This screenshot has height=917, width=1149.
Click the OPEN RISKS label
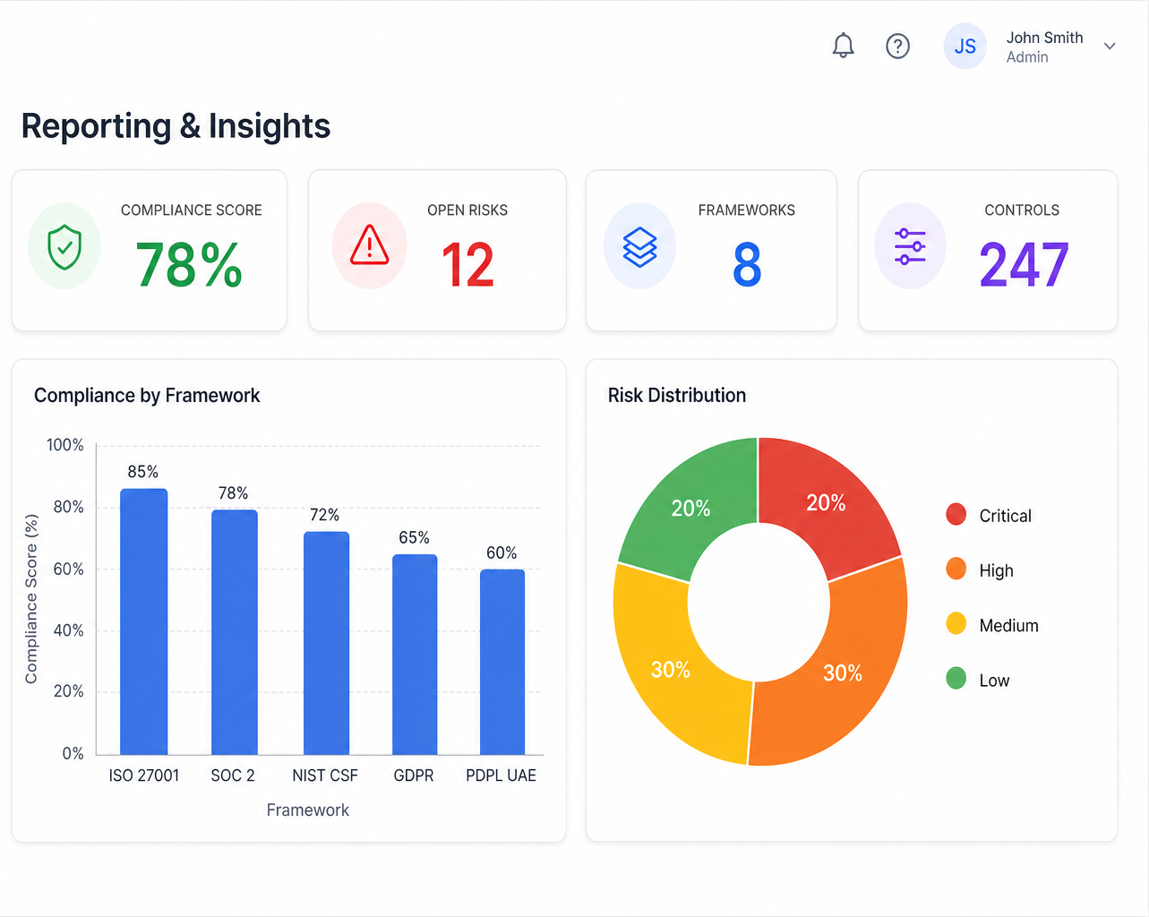pos(467,210)
